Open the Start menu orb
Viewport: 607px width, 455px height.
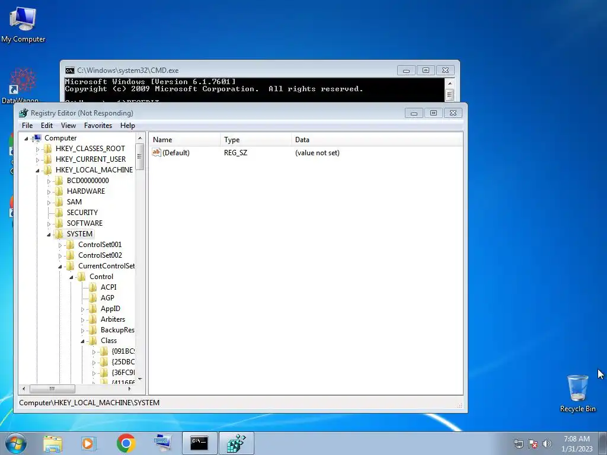(x=15, y=443)
